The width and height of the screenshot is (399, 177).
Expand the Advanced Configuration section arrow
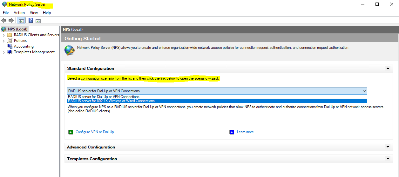[388, 147]
